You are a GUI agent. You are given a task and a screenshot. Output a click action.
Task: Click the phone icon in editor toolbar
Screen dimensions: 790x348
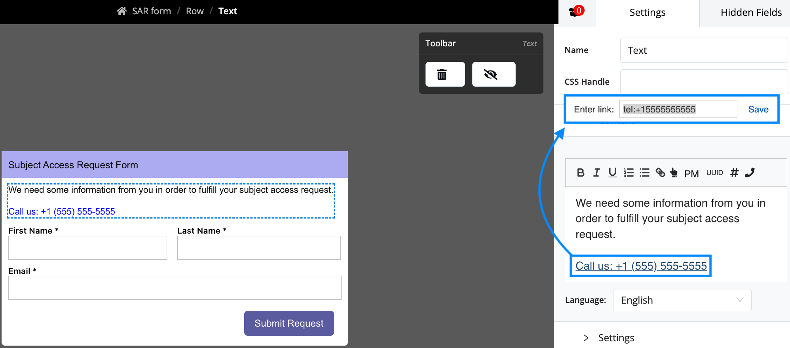[x=750, y=173]
